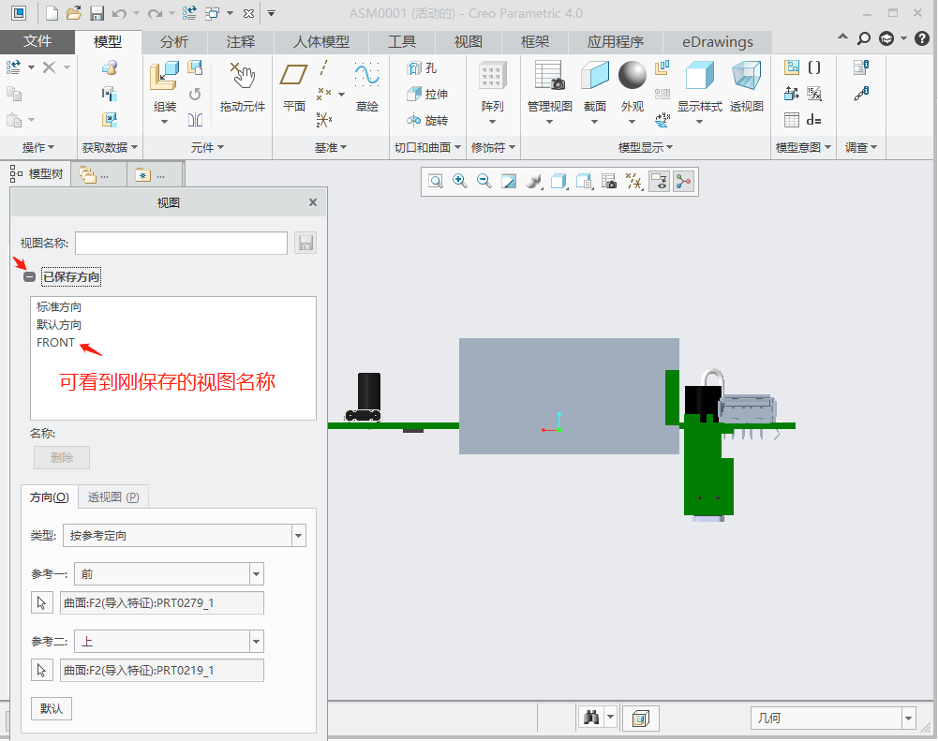
Task: Open the 参考一 direction dropdown
Action: pos(257,574)
